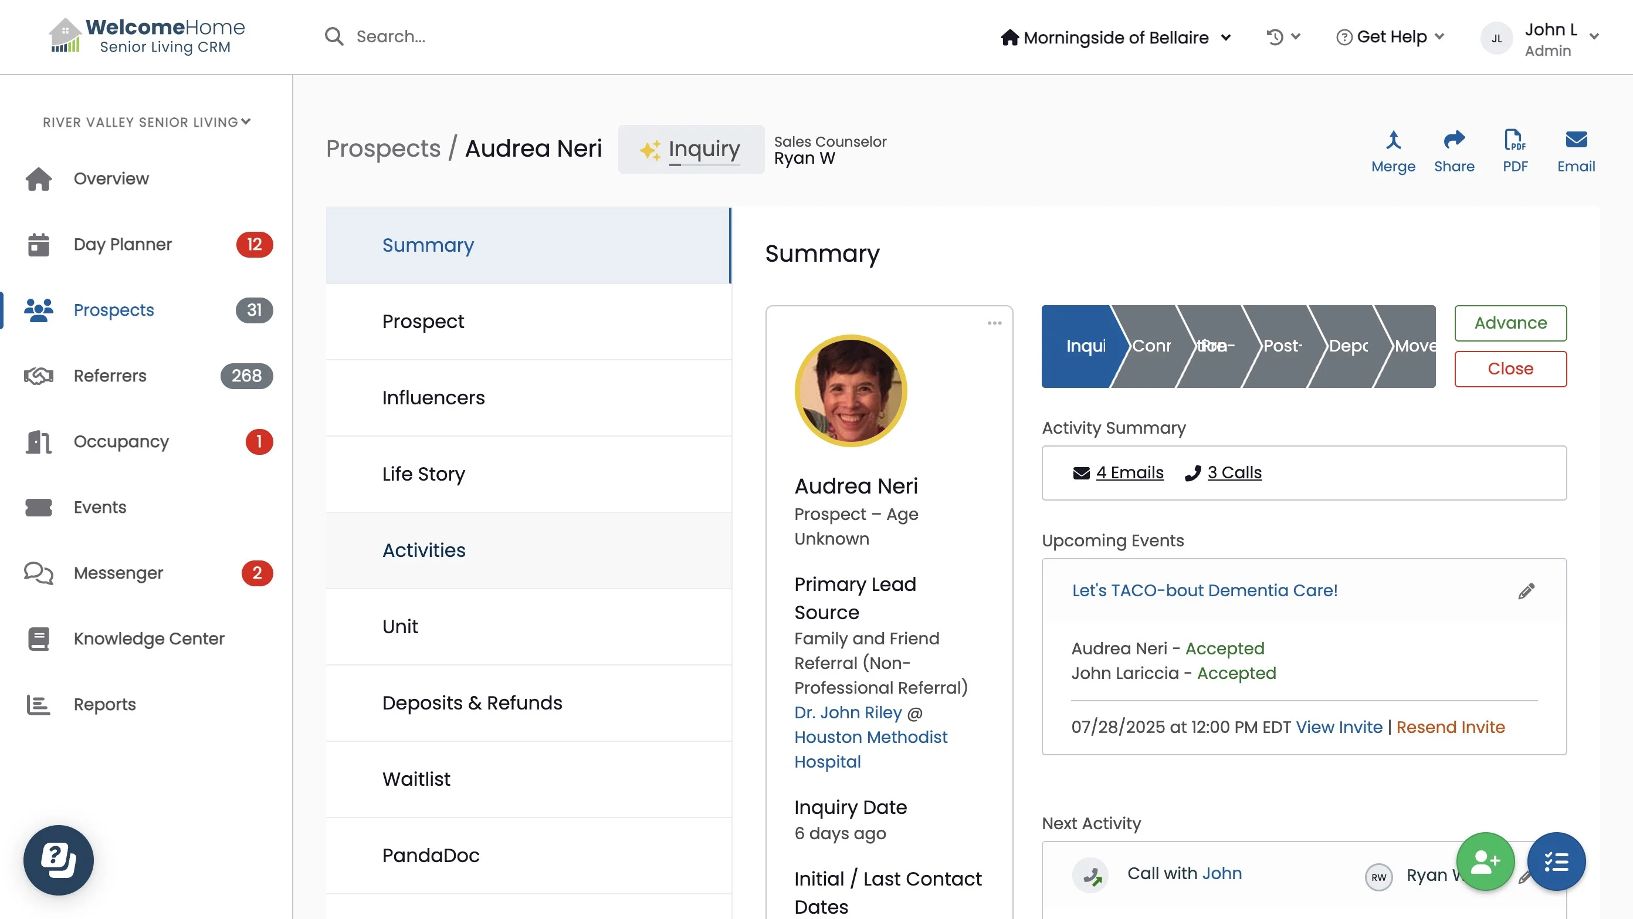Screen dimensions: 1633x919
Task: Switch to the Life Story tab
Action: pos(424,474)
